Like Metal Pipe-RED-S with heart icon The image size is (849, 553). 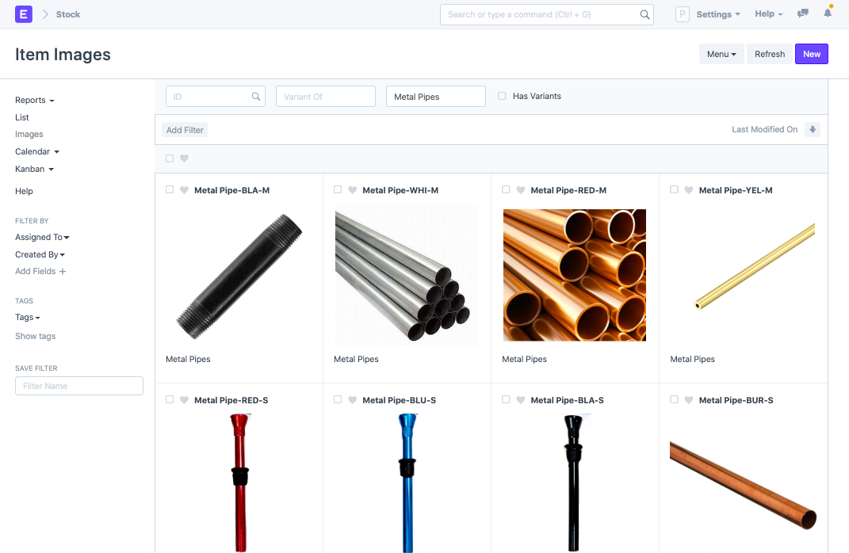[184, 400]
